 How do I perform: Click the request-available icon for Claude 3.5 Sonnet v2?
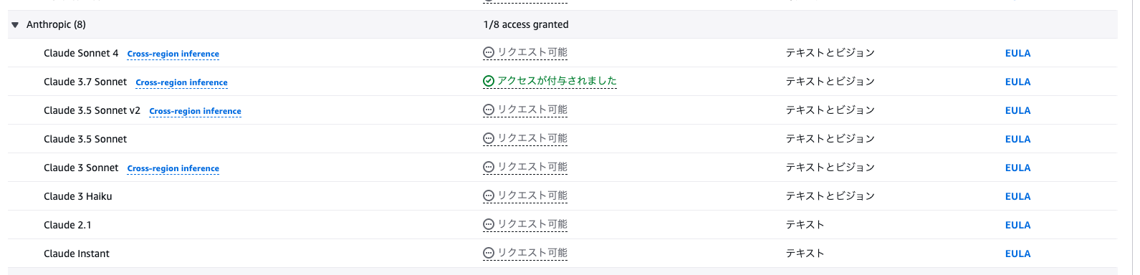point(489,110)
